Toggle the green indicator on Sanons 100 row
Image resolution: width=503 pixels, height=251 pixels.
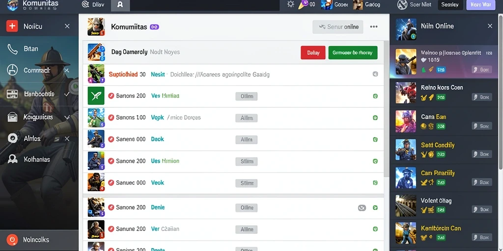pyautogui.click(x=375, y=118)
